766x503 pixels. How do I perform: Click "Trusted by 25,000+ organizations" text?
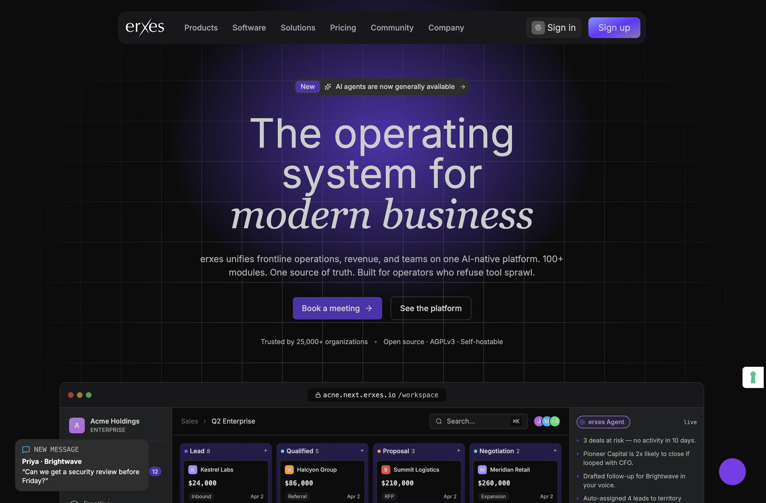point(314,342)
